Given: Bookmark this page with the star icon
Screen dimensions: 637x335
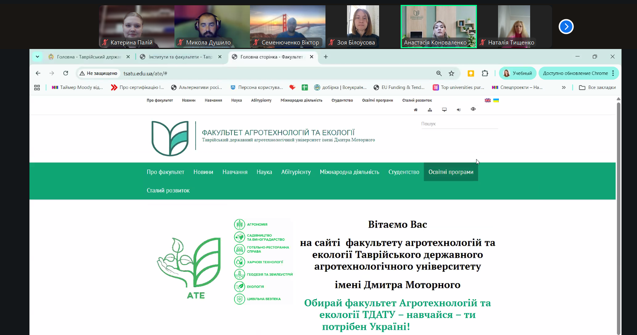Looking at the screenshot, I should (451, 73).
